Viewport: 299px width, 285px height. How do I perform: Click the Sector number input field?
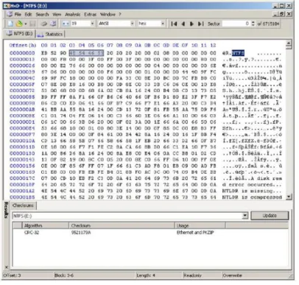point(236,24)
